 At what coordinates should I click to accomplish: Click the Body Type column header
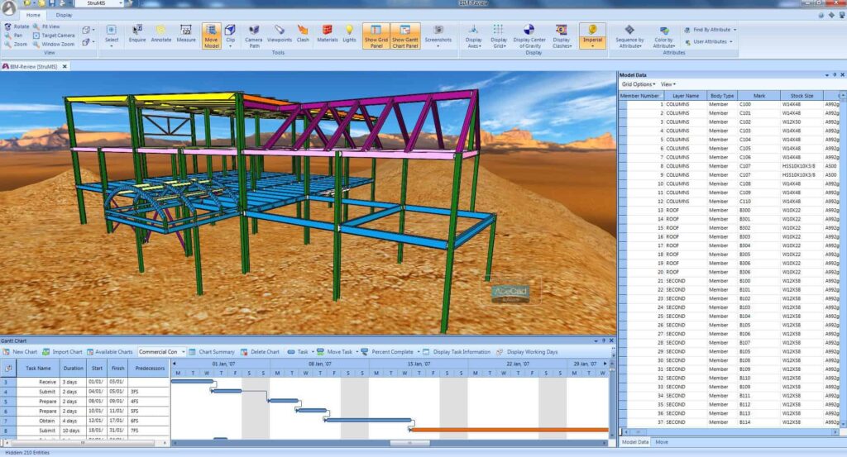pyautogui.click(x=722, y=96)
